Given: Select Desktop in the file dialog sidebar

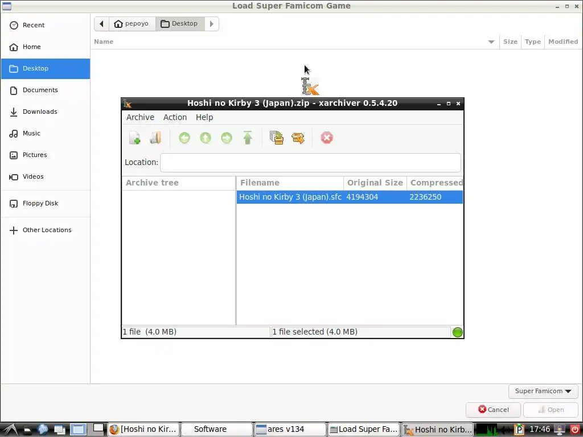Looking at the screenshot, I should 46,68.
